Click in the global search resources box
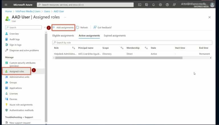The width and height of the screenshot is (219, 125). coord(85,5)
